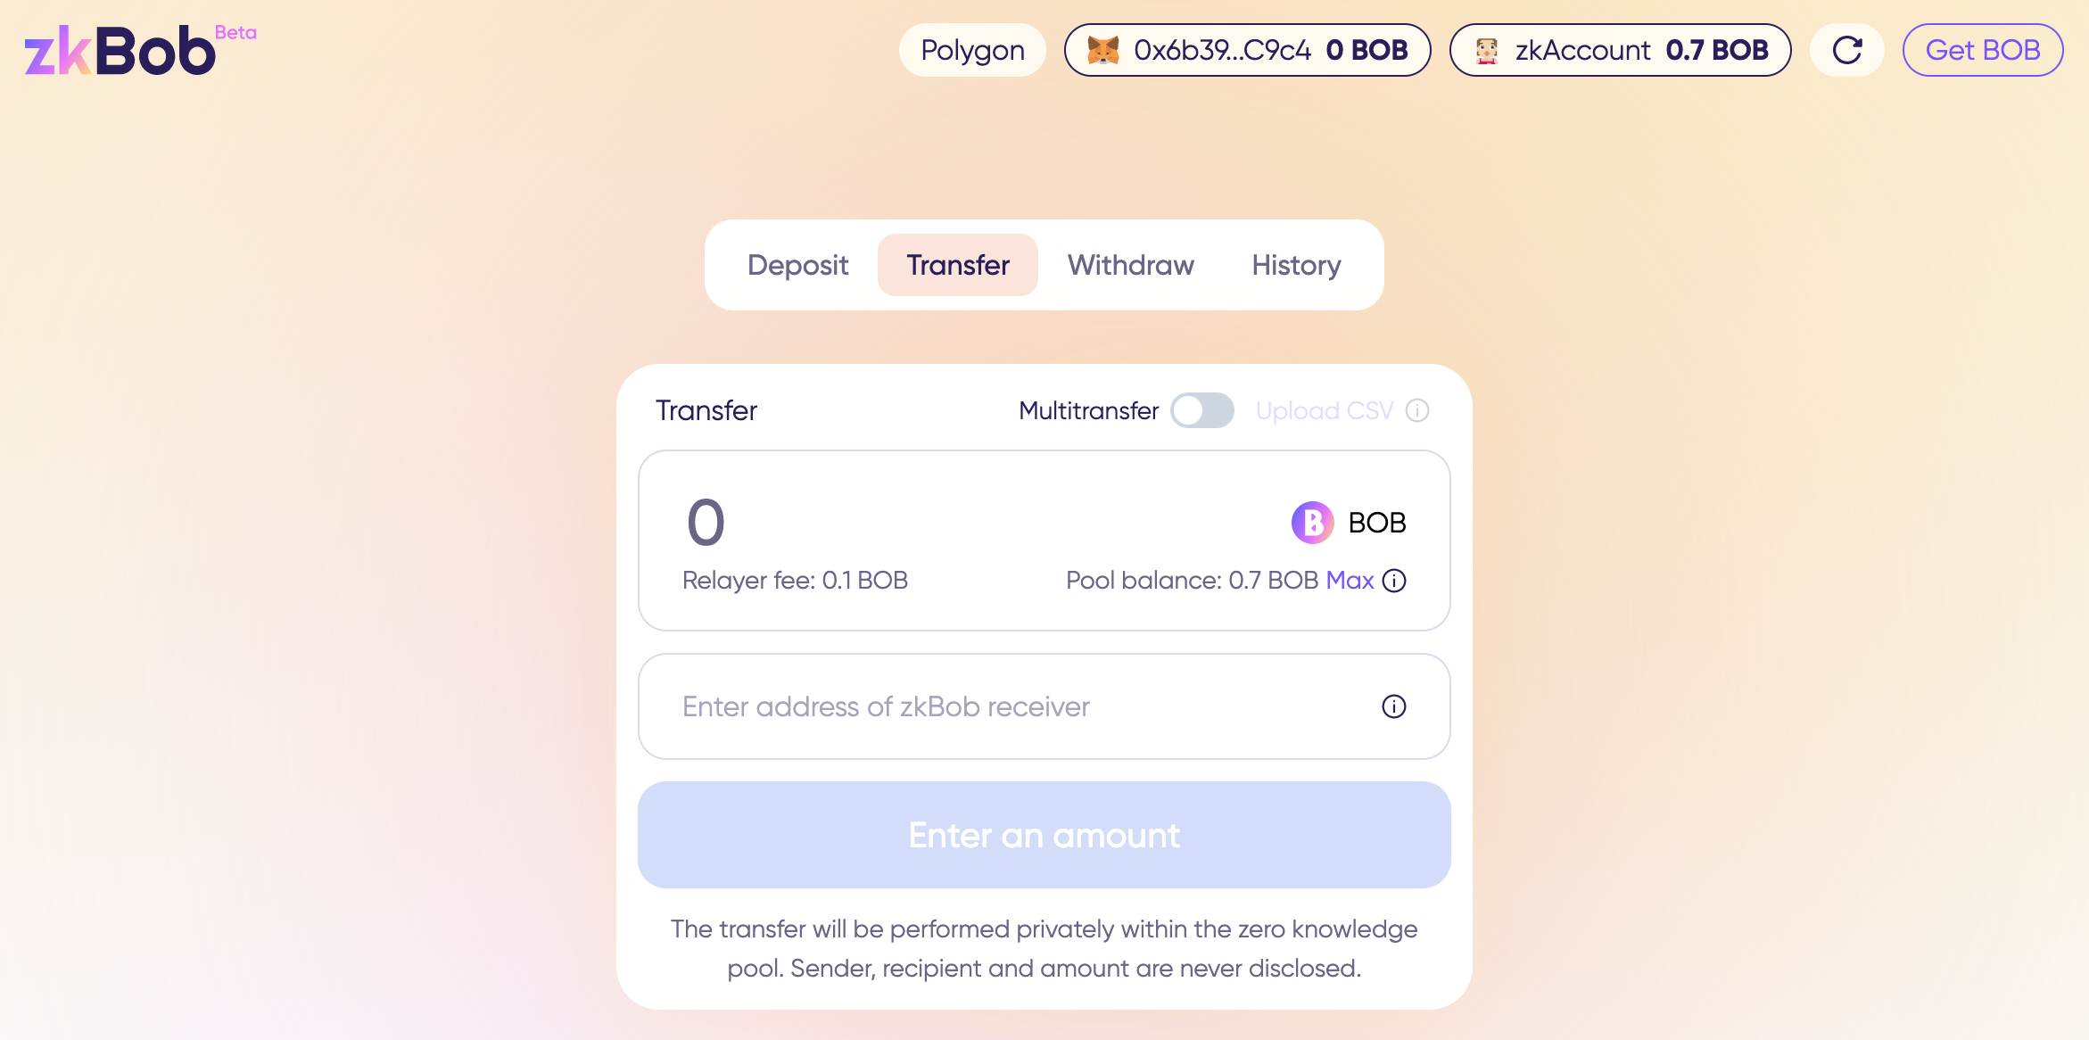The height and width of the screenshot is (1040, 2089).
Task: Click the refresh balance icon
Action: [1847, 50]
